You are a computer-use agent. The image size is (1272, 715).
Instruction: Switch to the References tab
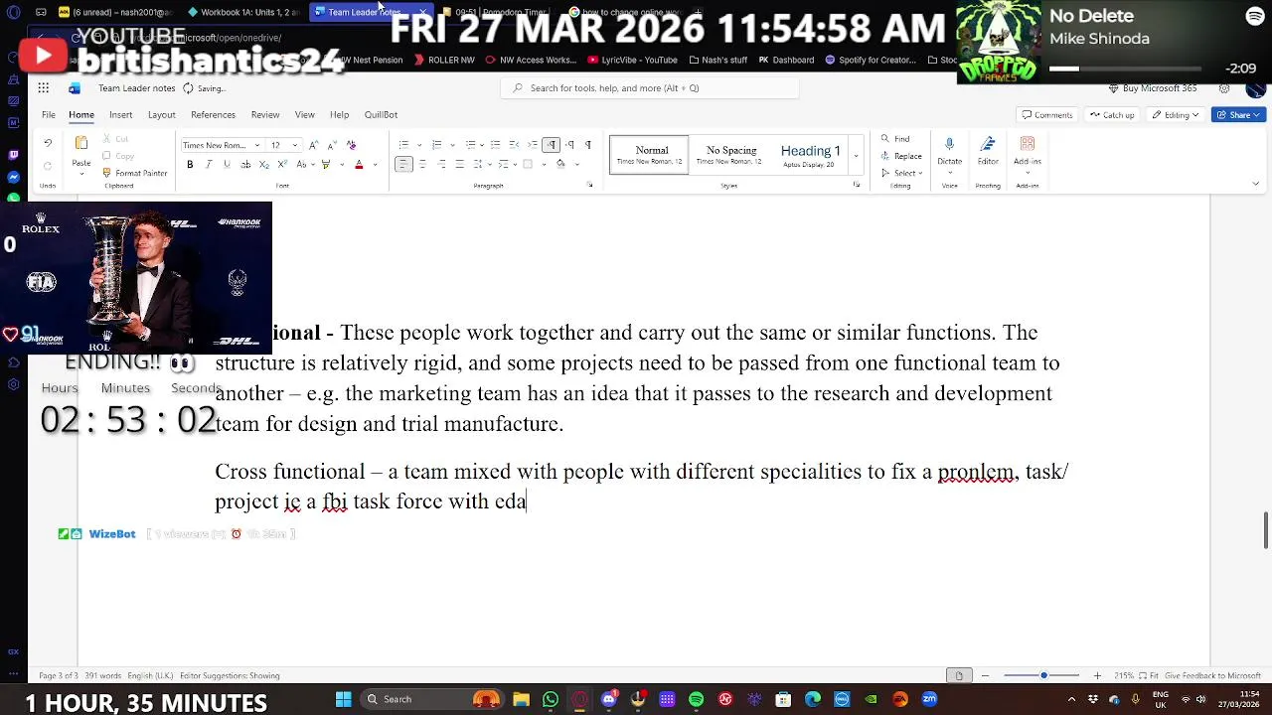(x=213, y=115)
